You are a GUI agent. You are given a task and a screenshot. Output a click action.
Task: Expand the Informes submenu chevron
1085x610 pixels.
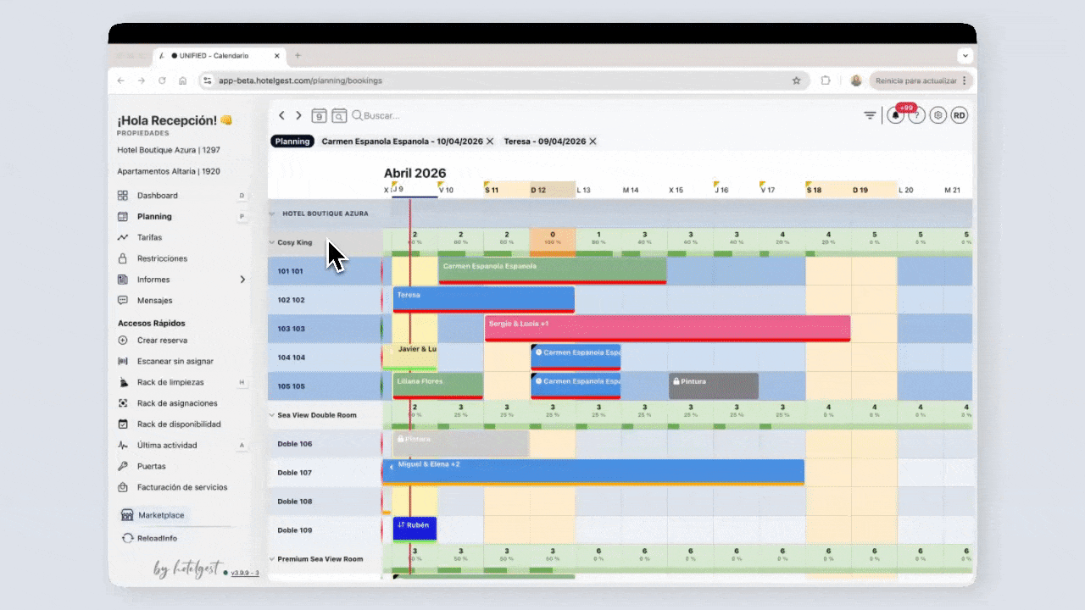point(242,280)
